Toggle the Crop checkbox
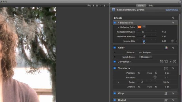 tap(115, 93)
